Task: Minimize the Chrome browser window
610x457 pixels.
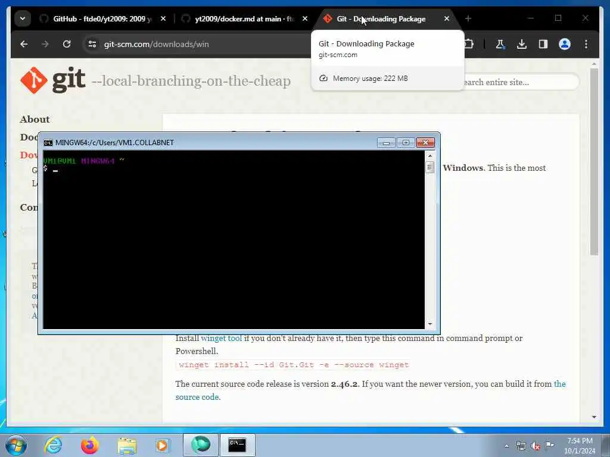Action: pyautogui.click(x=531, y=18)
